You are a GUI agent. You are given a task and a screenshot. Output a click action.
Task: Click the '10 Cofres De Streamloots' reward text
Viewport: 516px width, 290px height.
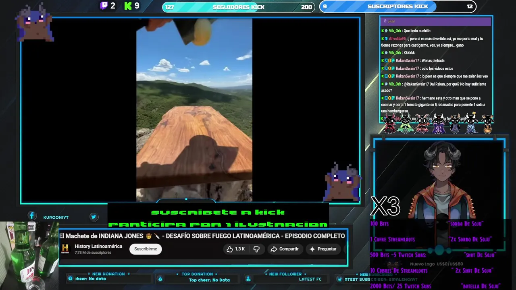(x=399, y=271)
